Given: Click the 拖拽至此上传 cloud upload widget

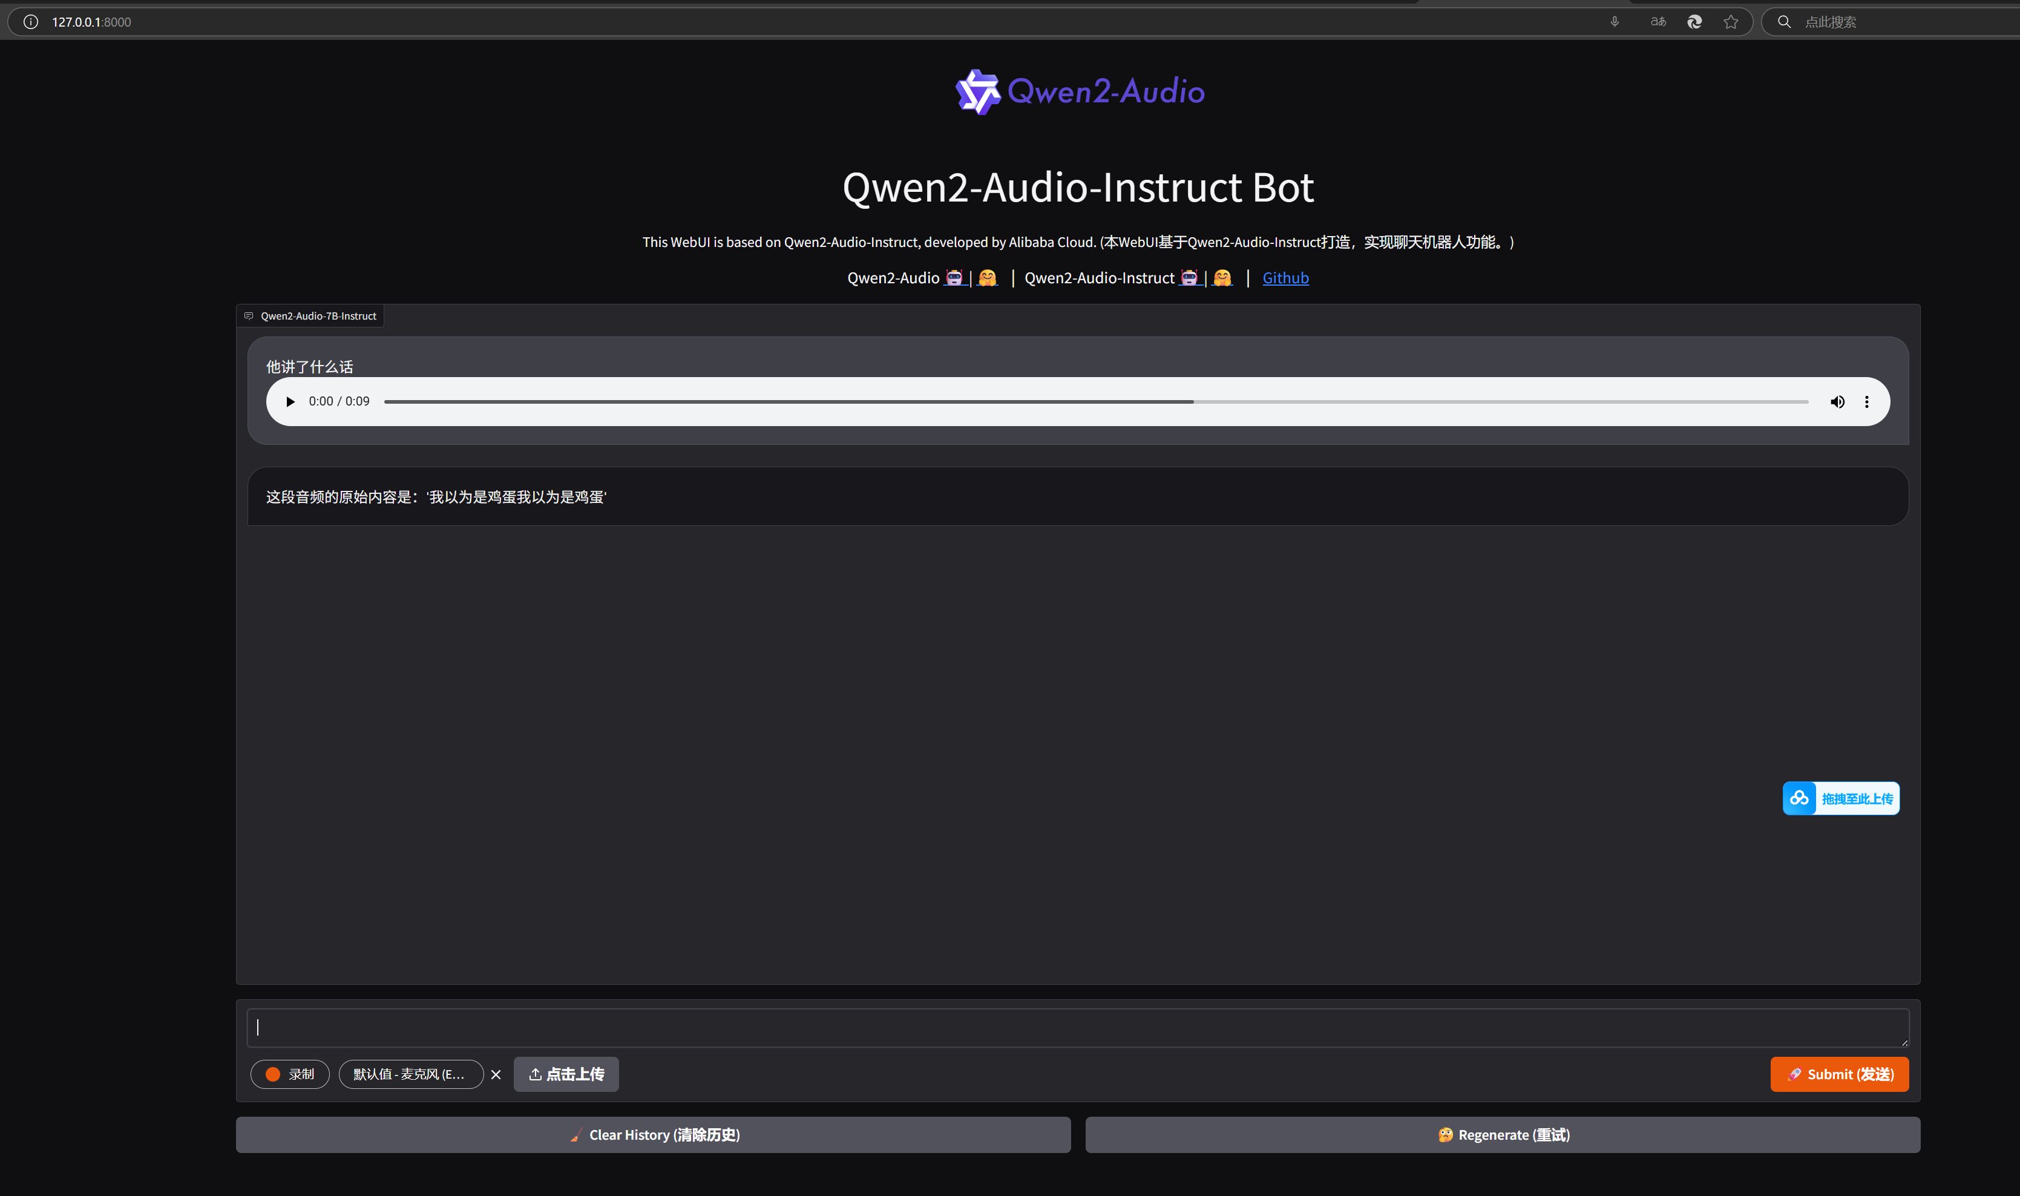Looking at the screenshot, I should tap(1841, 799).
